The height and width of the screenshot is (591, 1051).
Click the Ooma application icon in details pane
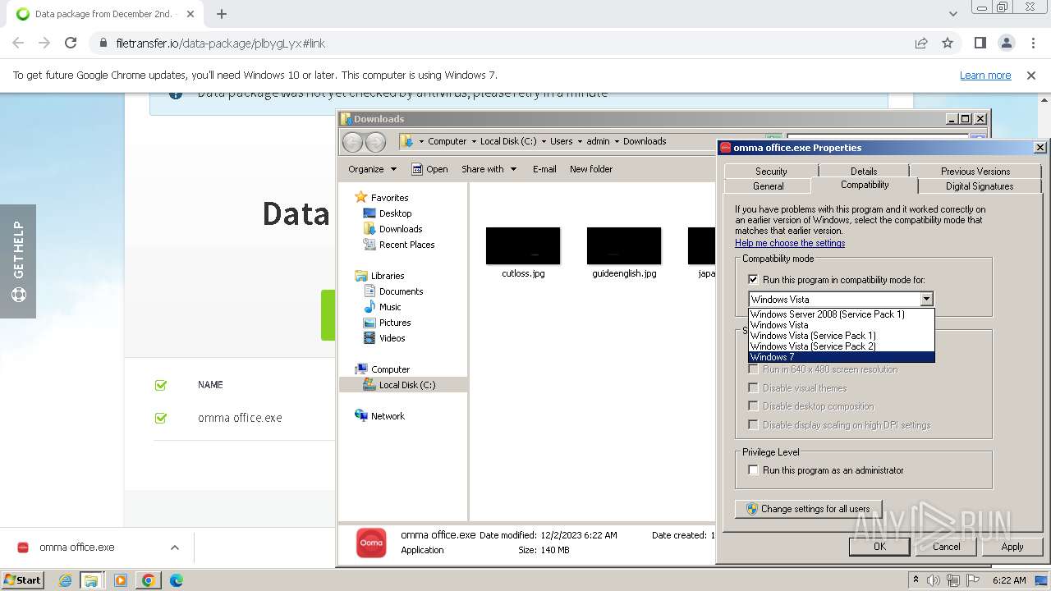(x=371, y=543)
